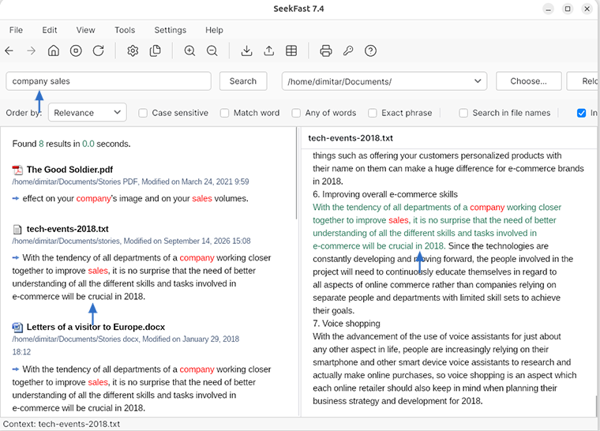600x431 pixels.
Task: Click preview heading '7. Voice shopping'
Action: coord(347,324)
